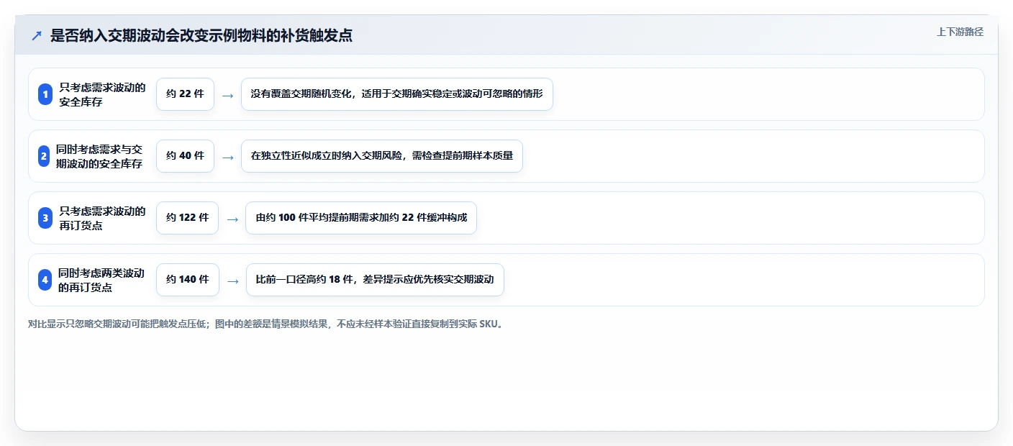
Task: Click the arrow after 约 22 件
Action: (227, 95)
